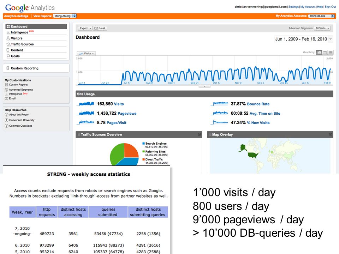Open Conversion University help link
The width and height of the screenshot is (339, 254).
point(22,120)
